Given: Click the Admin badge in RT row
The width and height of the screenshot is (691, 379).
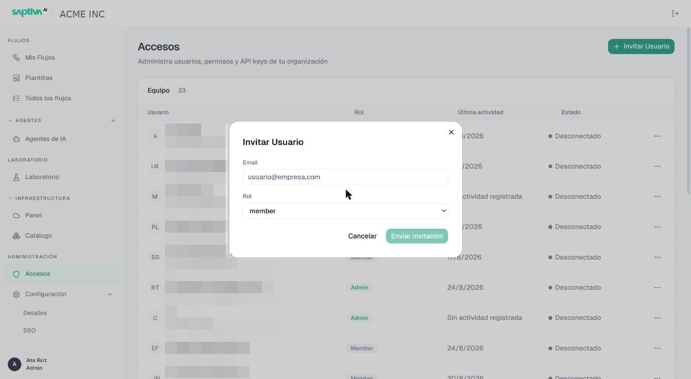Looking at the screenshot, I should (x=359, y=287).
